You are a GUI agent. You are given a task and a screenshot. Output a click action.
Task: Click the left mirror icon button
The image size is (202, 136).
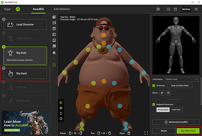pyautogui.click(x=162, y=93)
